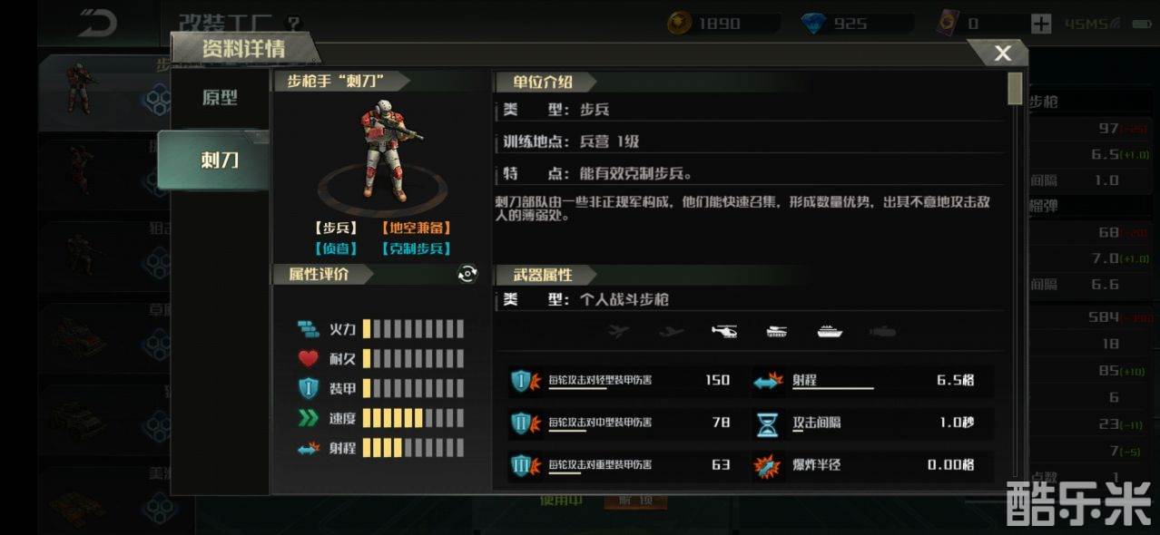The width and height of the screenshot is (1160, 535).
Task: Click the light armor damage shield icon
Action: (x=522, y=381)
